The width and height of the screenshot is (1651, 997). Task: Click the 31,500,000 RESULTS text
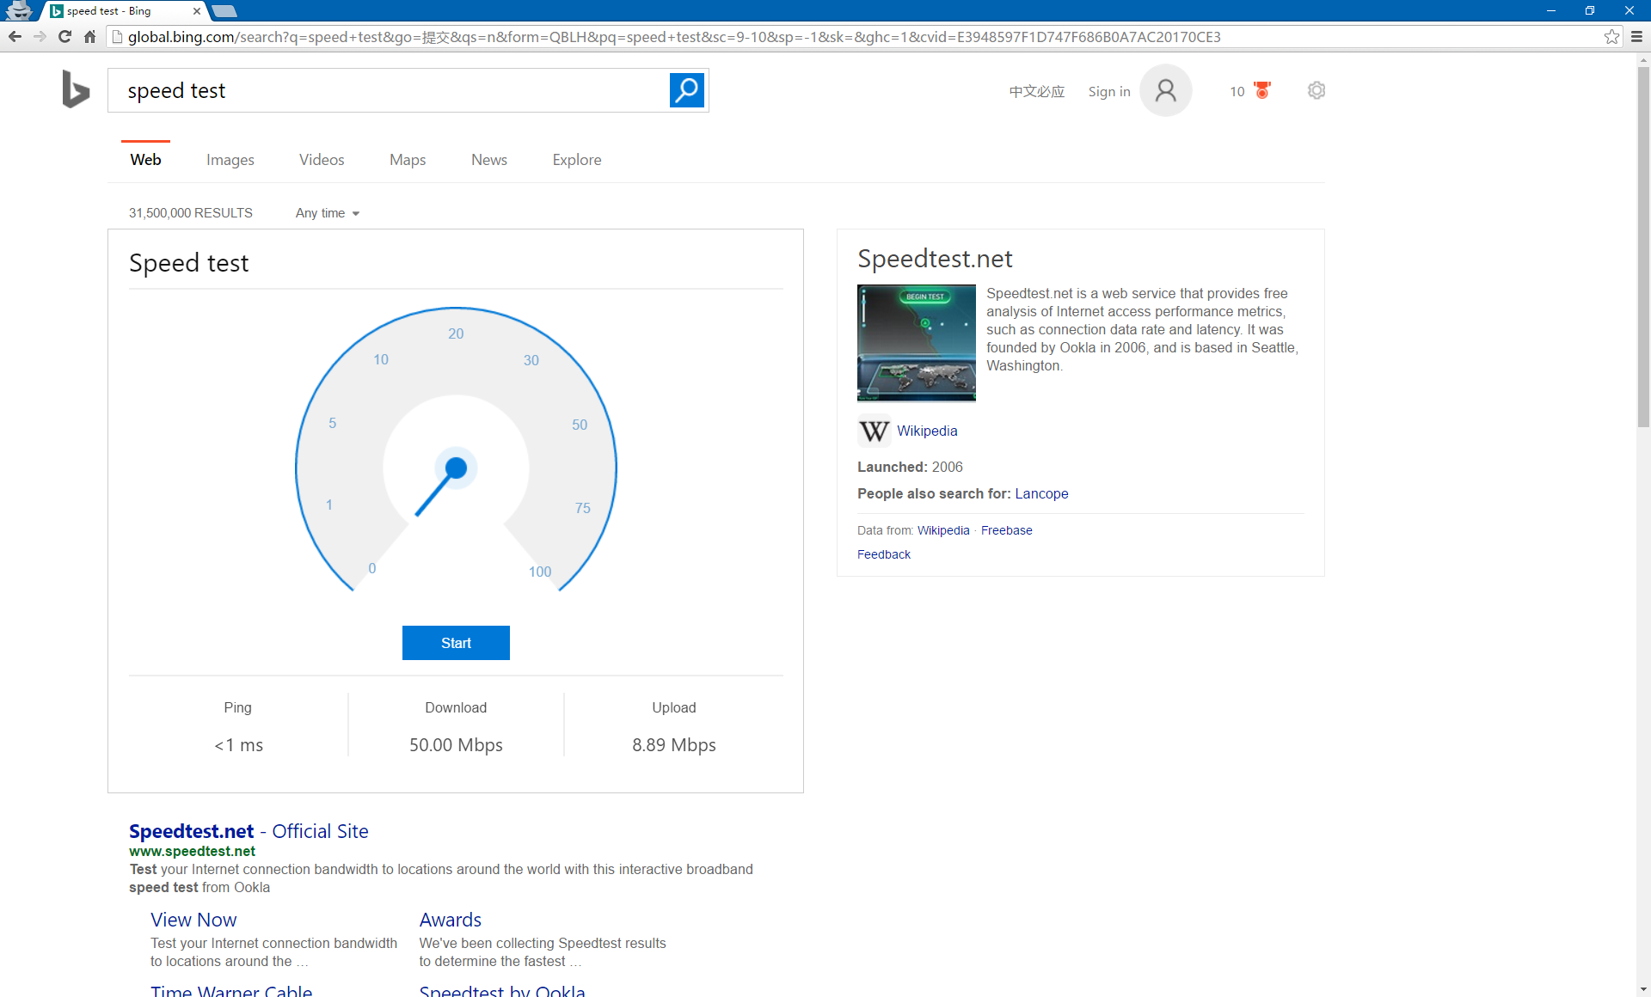pyautogui.click(x=191, y=213)
